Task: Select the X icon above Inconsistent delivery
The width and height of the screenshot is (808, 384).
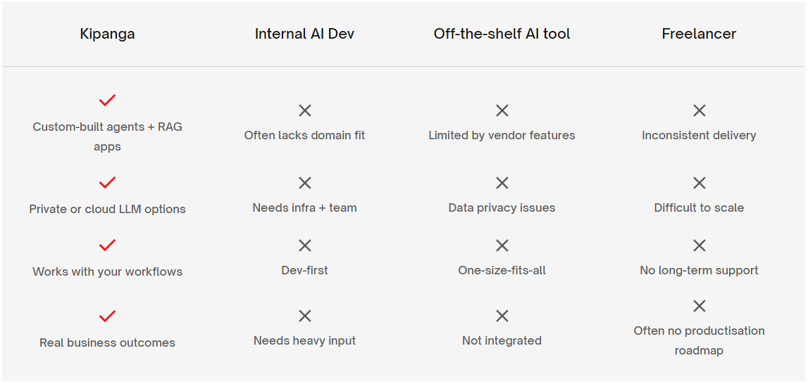Action: point(699,110)
